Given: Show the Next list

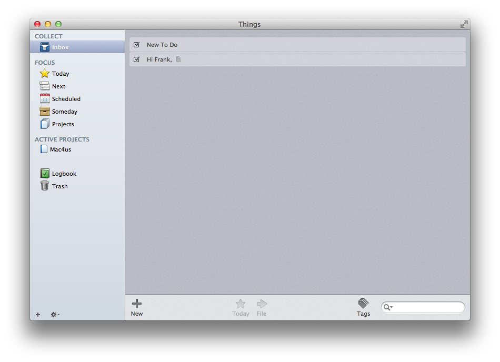Looking at the screenshot, I should tap(58, 86).
